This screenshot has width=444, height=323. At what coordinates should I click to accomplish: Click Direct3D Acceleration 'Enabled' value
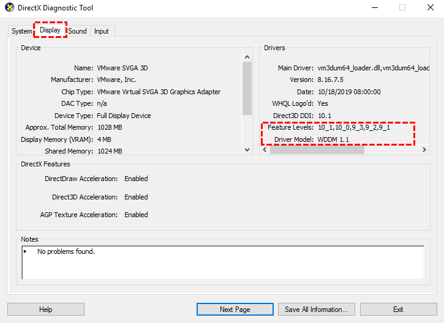pyautogui.click(x=136, y=197)
